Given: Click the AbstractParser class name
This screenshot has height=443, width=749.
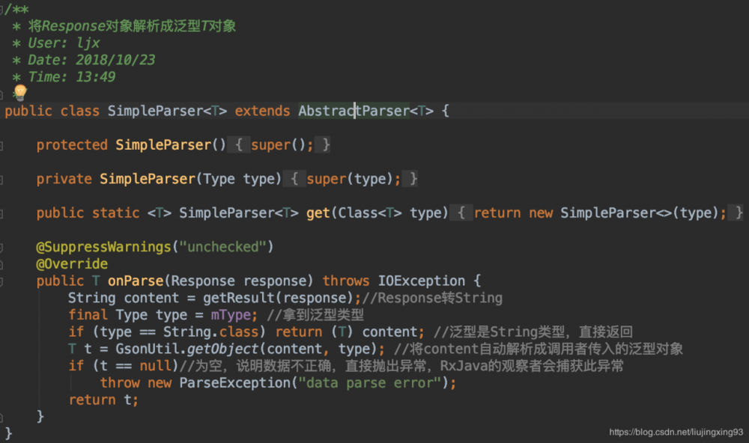Looking at the screenshot, I should coord(354,111).
